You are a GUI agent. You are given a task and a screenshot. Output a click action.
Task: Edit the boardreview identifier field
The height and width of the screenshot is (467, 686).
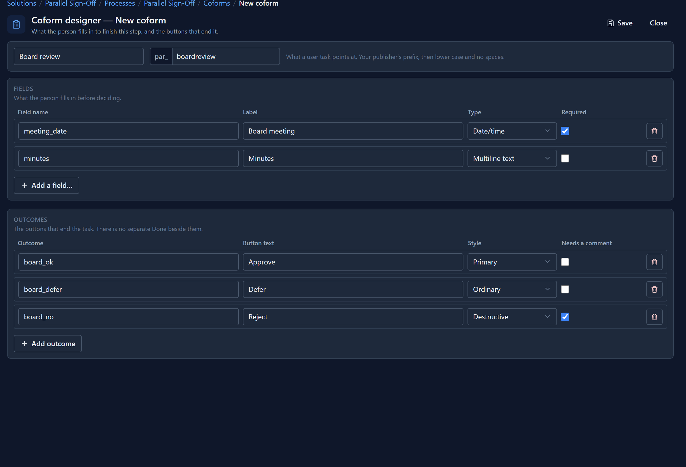point(226,56)
